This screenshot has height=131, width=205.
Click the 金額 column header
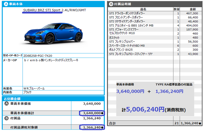point(190,9)
